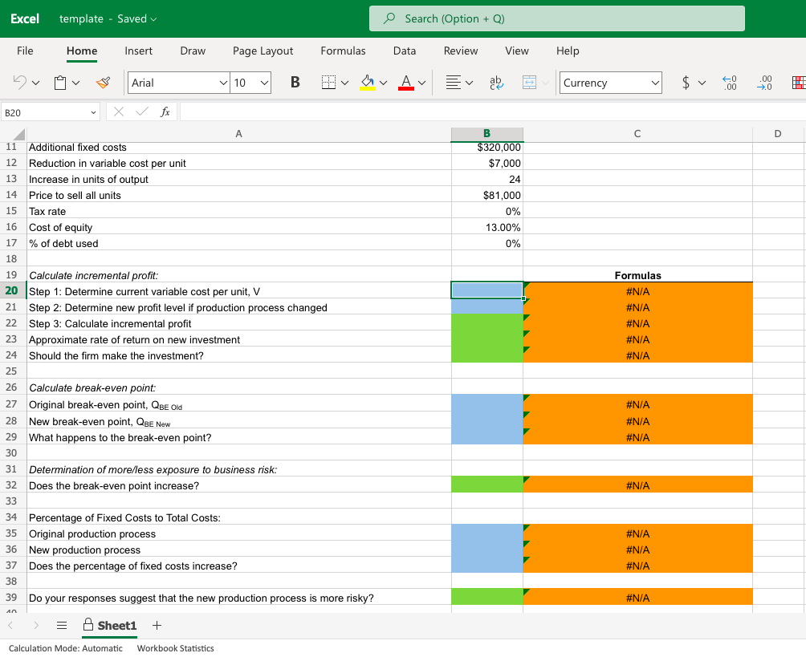Apply the yellow fill color bucket
806x657 pixels.
[367, 83]
